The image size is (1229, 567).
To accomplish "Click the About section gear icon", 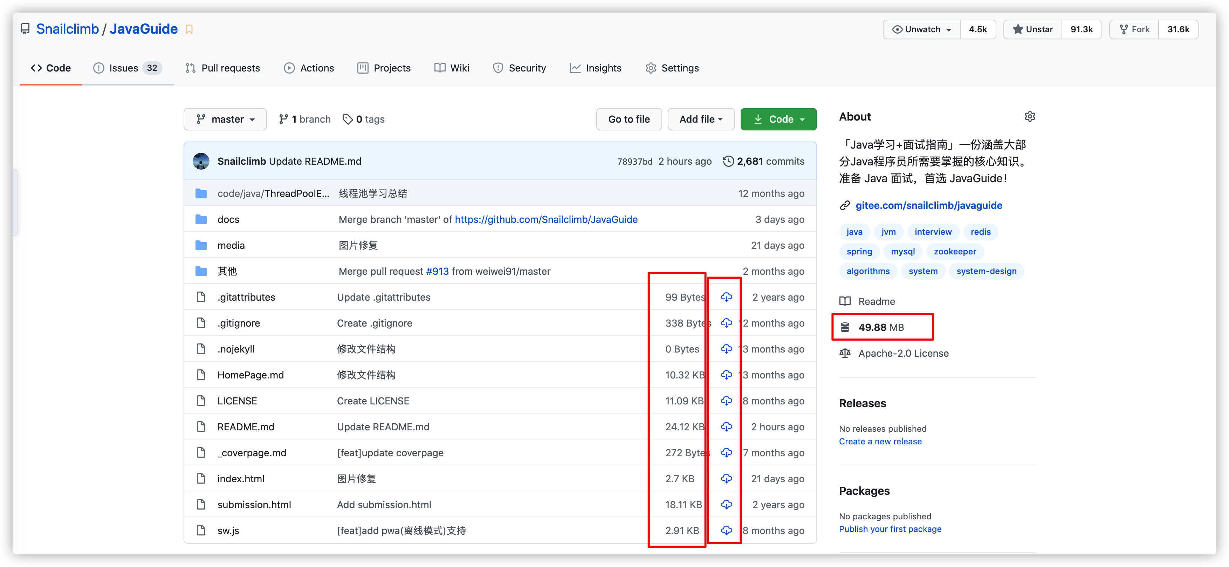I will 1030,116.
